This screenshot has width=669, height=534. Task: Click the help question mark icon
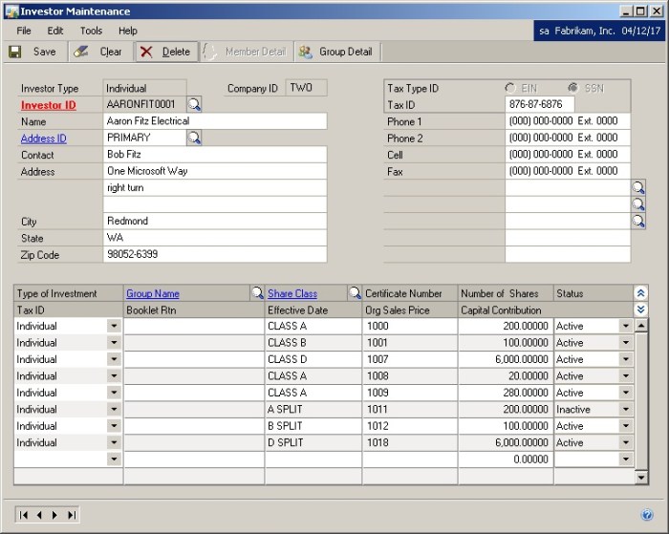647,515
